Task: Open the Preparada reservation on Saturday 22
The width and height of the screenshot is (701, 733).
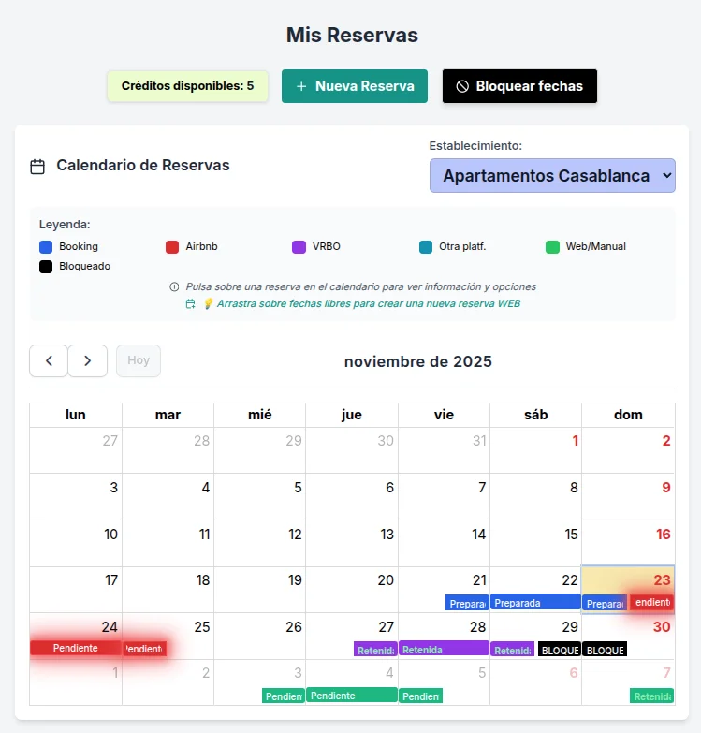Action: coord(535,603)
